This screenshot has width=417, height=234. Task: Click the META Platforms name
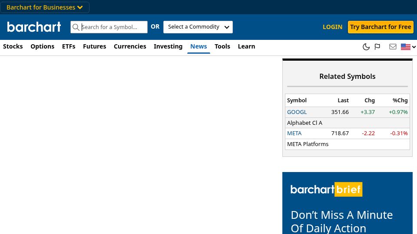[x=308, y=144]
